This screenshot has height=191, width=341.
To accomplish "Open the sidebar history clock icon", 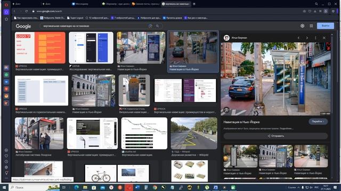I will [6, 161].
